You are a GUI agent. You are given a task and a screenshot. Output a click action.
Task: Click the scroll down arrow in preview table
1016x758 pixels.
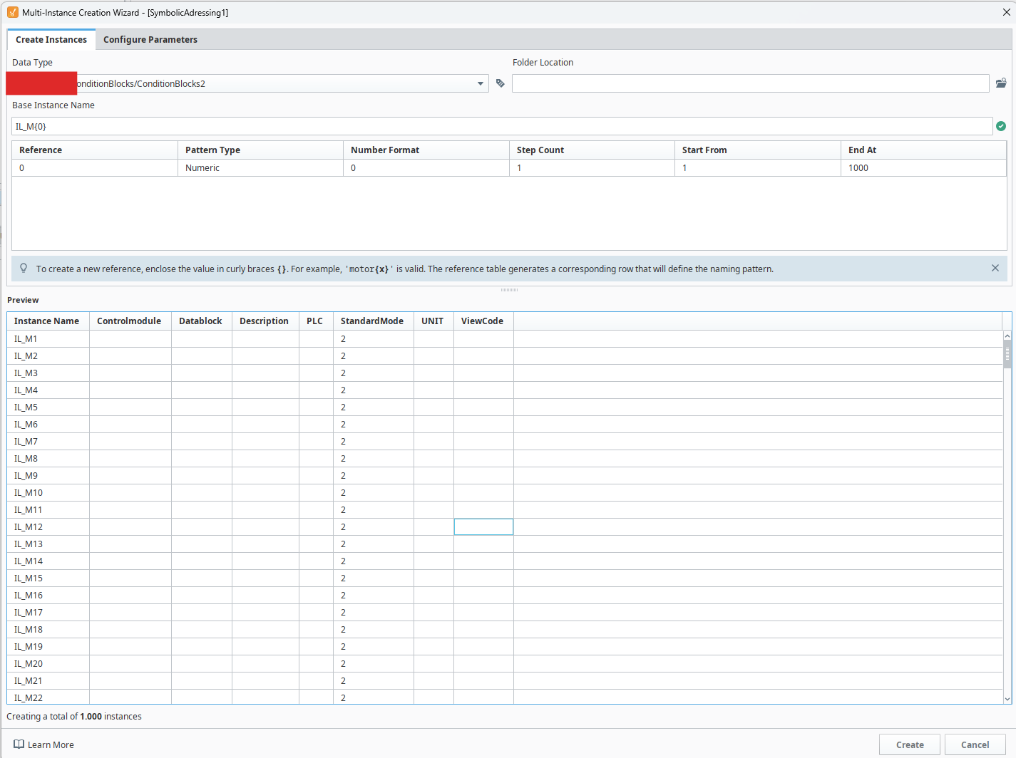click(x=1007, y=699)
